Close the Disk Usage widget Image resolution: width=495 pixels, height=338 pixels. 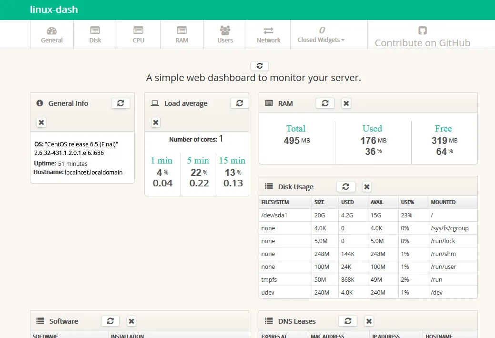[366, 186]
